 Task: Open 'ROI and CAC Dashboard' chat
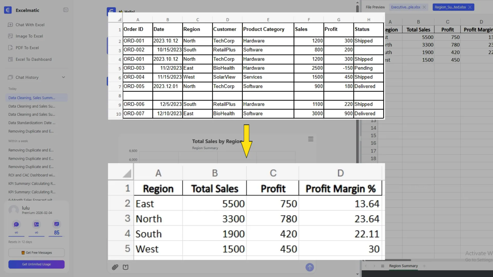point(32,175)
